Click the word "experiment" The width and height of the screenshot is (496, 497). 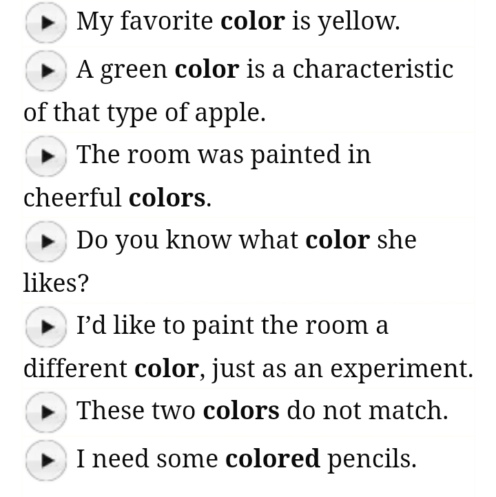(x=401, y=370)
